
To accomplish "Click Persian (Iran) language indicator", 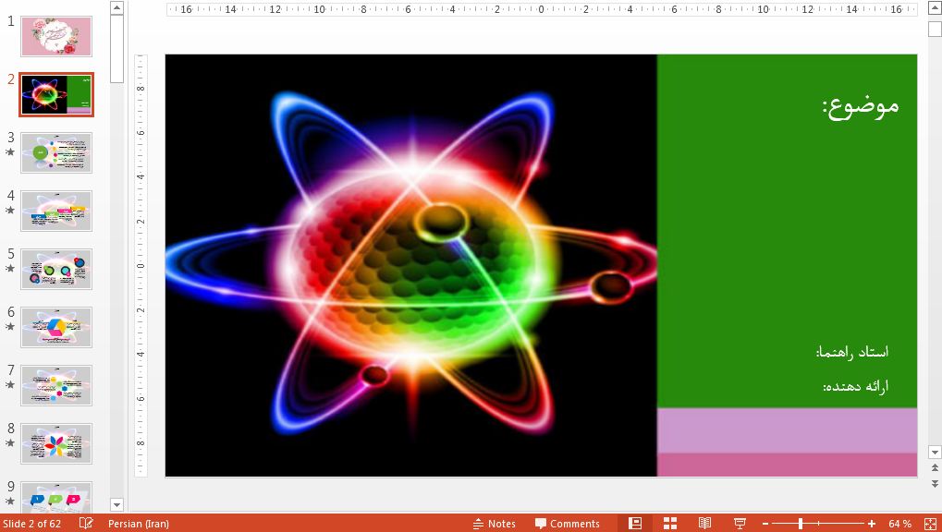I will (138, 524).
